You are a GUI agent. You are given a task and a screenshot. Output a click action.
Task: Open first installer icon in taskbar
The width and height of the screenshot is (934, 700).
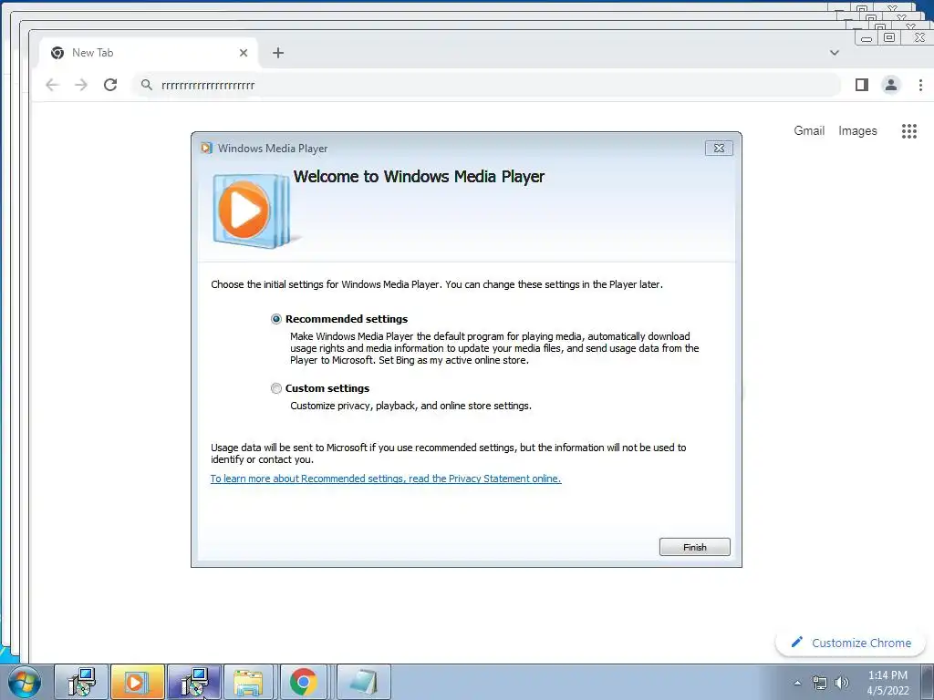(81, 682)
